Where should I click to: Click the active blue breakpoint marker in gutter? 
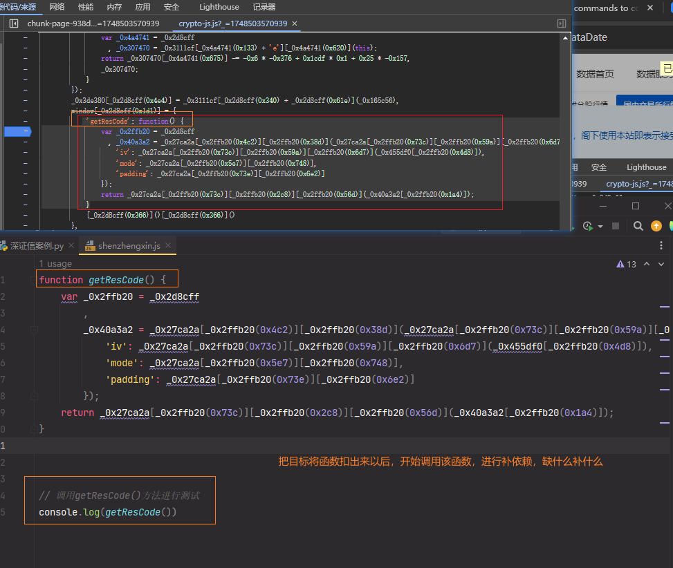click(x=17, y=131)
